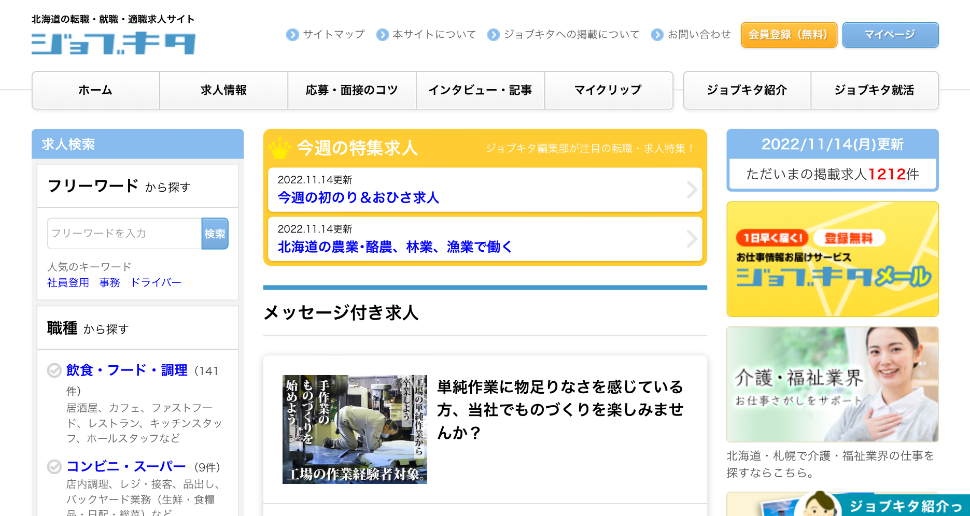970x516 pixels.
Task: Click the arrow icon beside サイトマップ
Action: coord(292,35)
